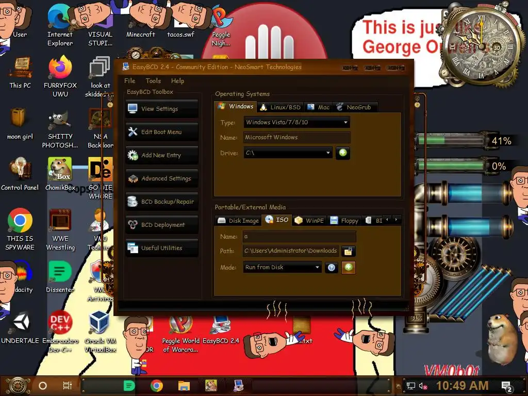Click the ISO Name input field
Screen dimensions: 528x396
point(300,236)
